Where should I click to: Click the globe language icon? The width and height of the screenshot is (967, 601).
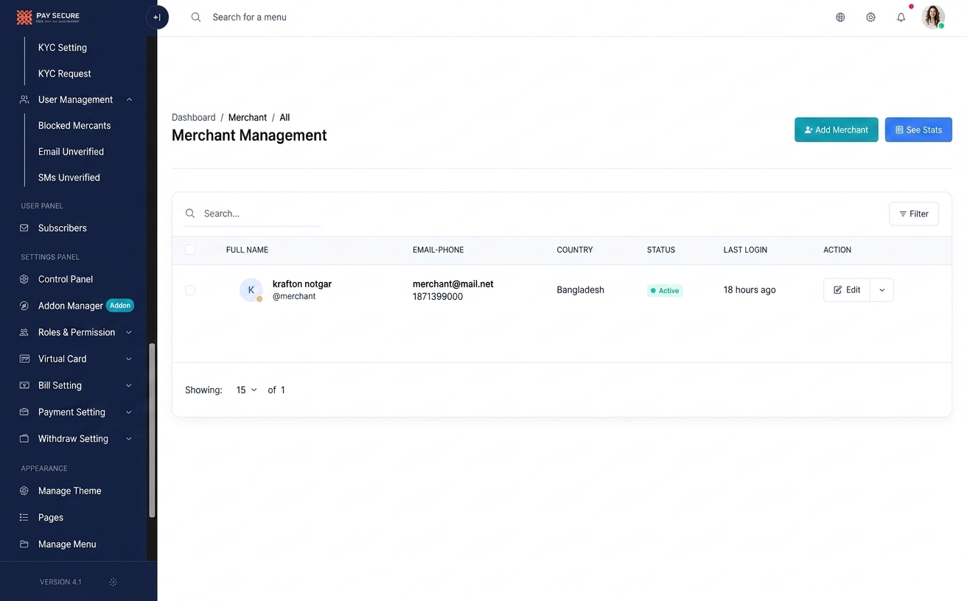(840, 17)
